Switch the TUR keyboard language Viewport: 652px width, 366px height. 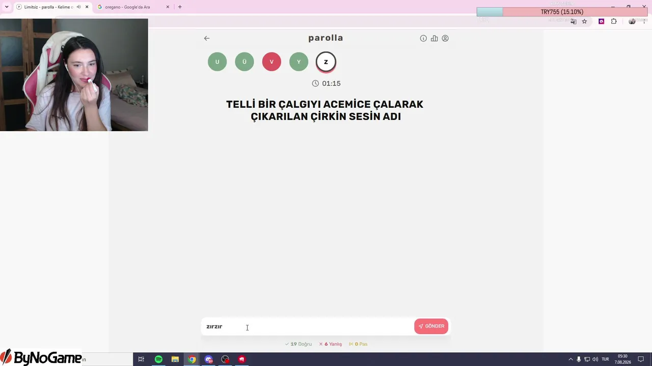point(605,359)
